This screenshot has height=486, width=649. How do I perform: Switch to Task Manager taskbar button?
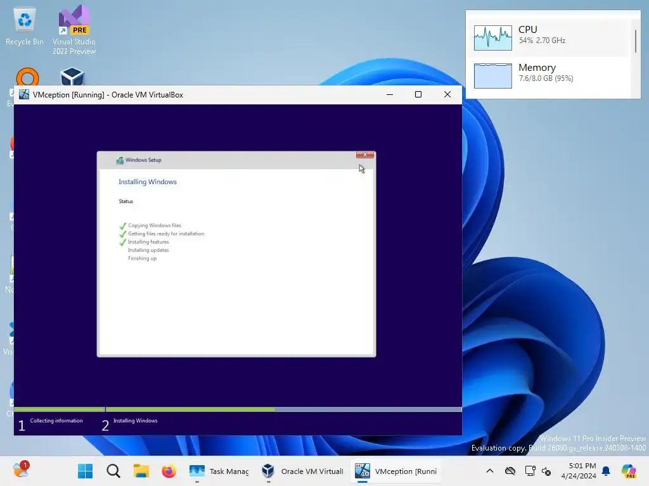pyautogui.click(x=219, y=471)
